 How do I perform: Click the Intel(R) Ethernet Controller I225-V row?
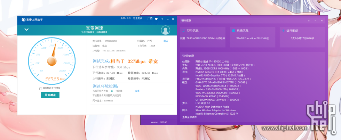point(216,114)
